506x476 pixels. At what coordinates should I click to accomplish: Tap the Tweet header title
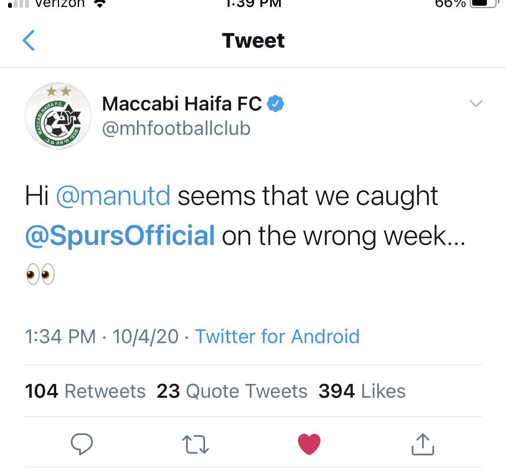(253, 41)
